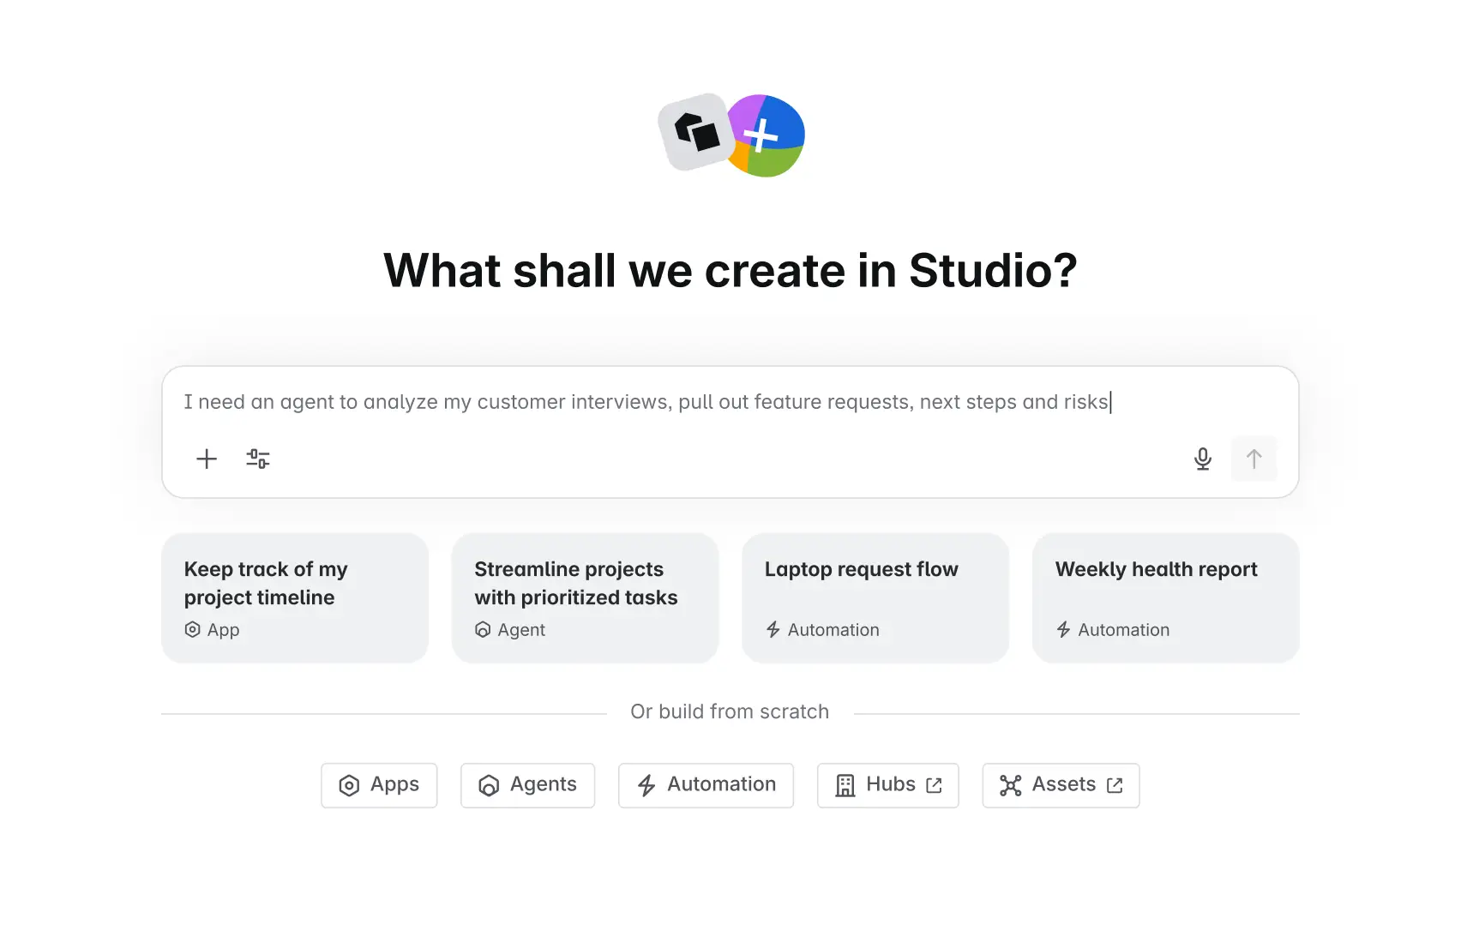Click the Assets network icon
1461x948 pixels.
point(1011,785)
